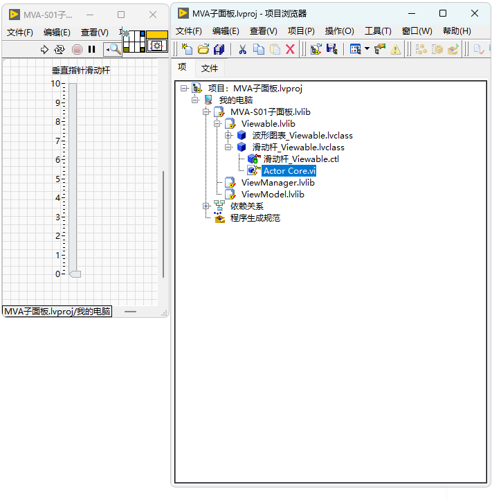Open 查看(V) menu in the MVA-S01 window
The image size is (492, 500).
[94, 33]
